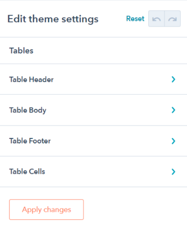Viewport: 187px width, 229px height.
Task: Open Table Footer settings row
Action: coord(93,141)
